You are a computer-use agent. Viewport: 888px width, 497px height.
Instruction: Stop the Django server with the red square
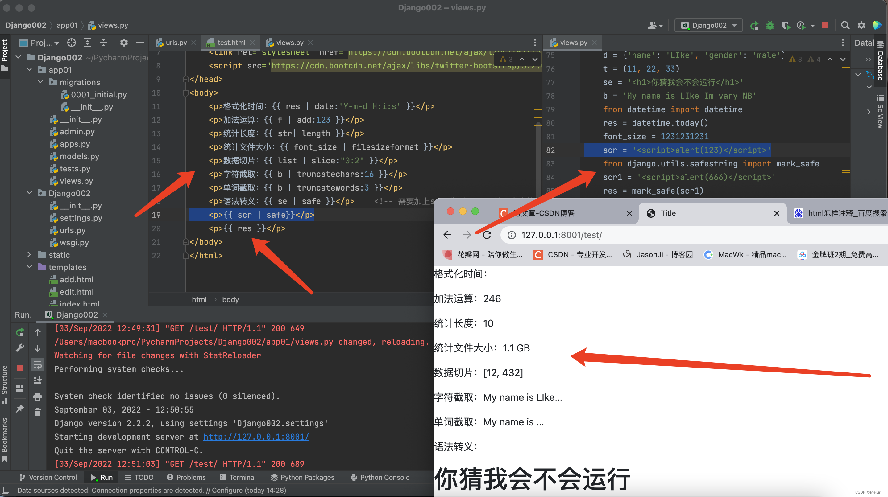[825, 25]
